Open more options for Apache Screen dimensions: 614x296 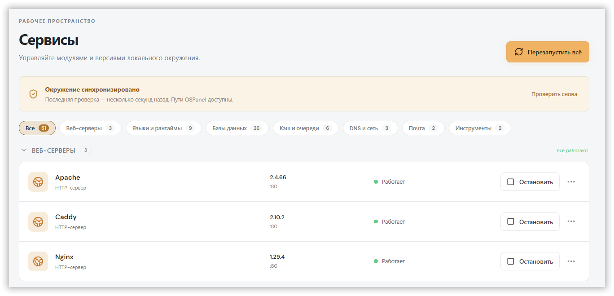coord(571,182)
